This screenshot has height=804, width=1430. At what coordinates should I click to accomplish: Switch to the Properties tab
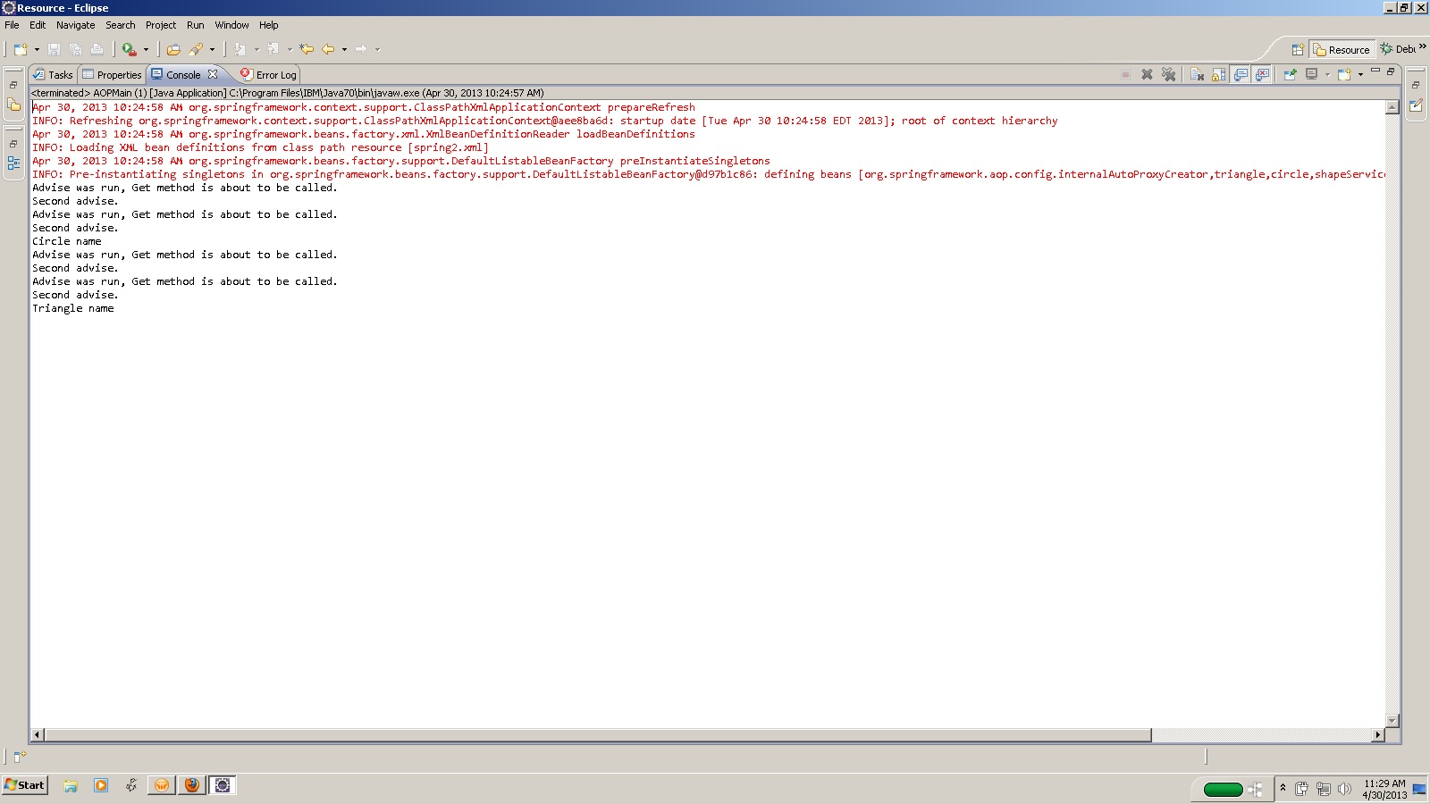(112, 75)
